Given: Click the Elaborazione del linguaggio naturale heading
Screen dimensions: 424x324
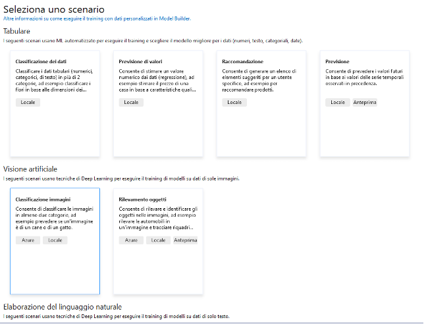Looking at the screenshot, I should 63,307.
